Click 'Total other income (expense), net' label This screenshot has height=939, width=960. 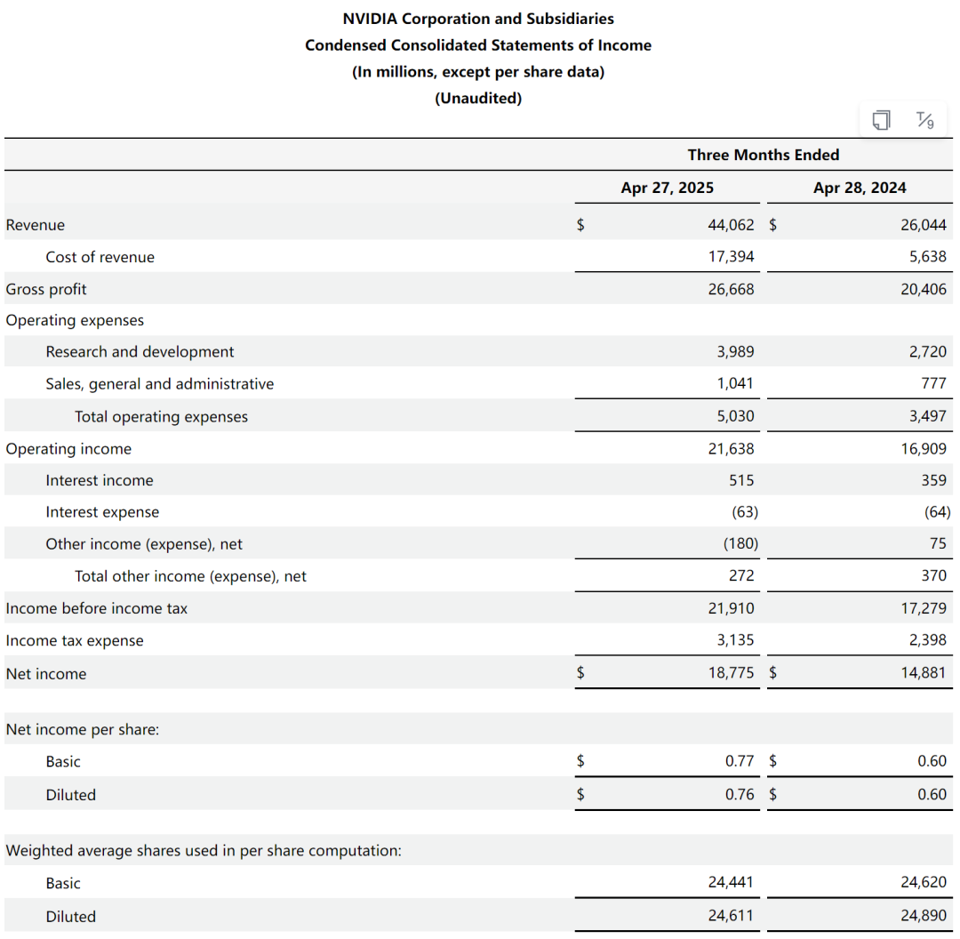[190, 576]
